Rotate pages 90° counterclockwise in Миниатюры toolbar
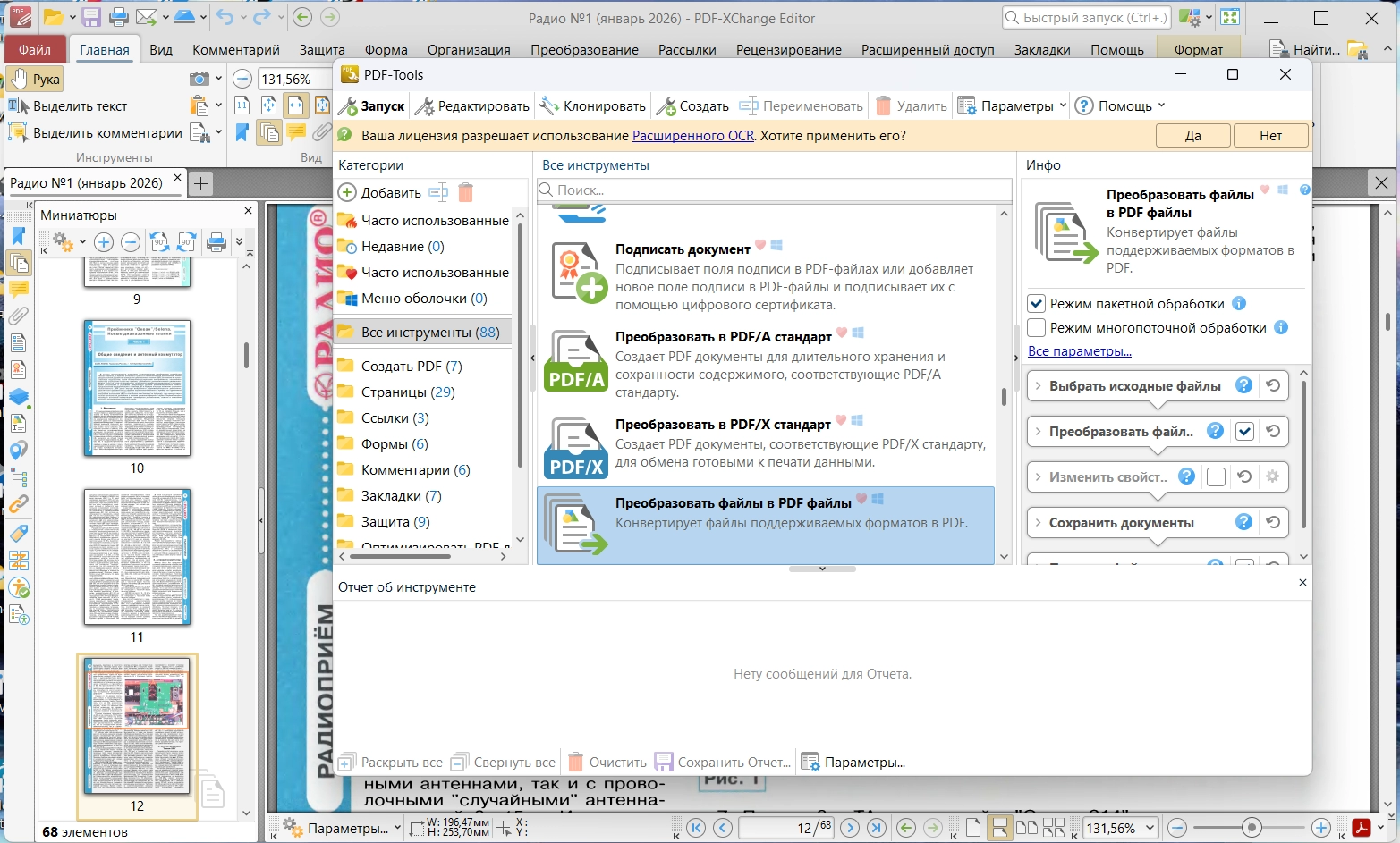This screenshot has width=1400, height=843. 160,242
